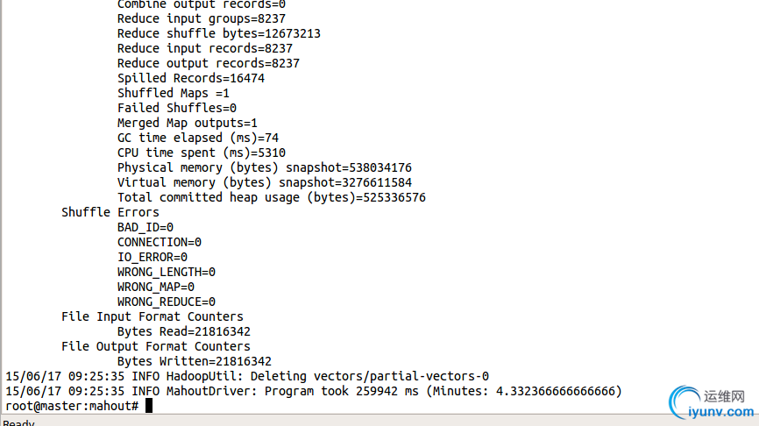
Task: Click the Total committed heap usage line
Action: (271, 197)
